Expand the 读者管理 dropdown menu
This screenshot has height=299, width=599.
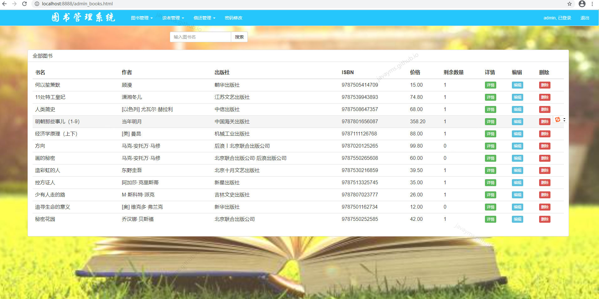173,18
